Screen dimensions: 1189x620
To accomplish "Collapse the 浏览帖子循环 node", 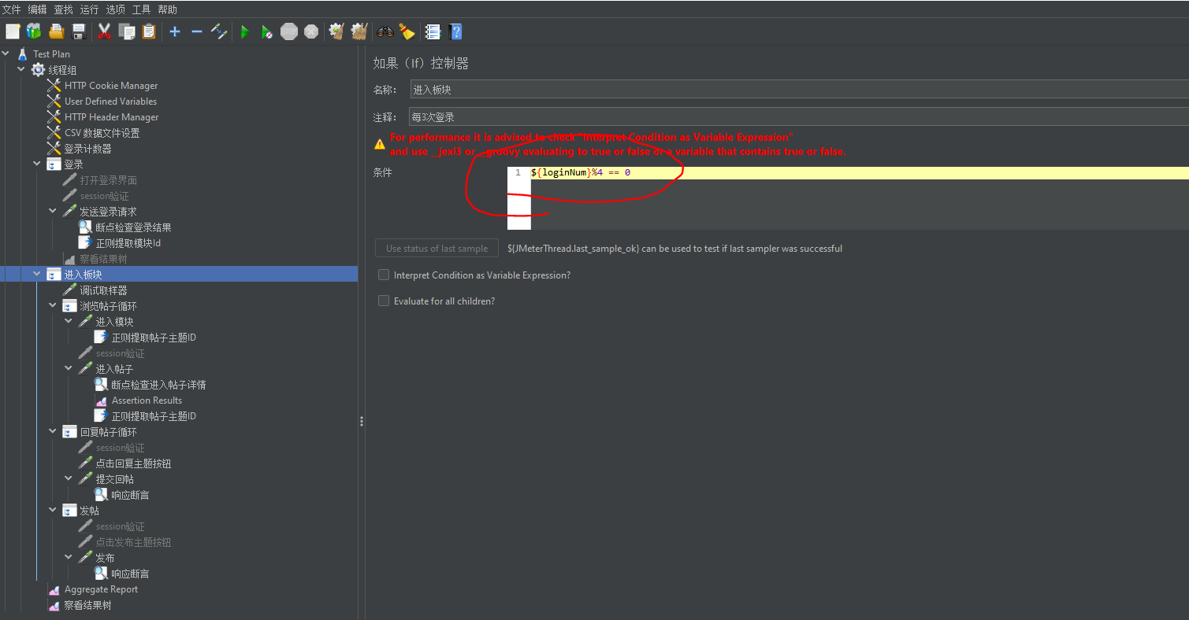I will point(53,306).
